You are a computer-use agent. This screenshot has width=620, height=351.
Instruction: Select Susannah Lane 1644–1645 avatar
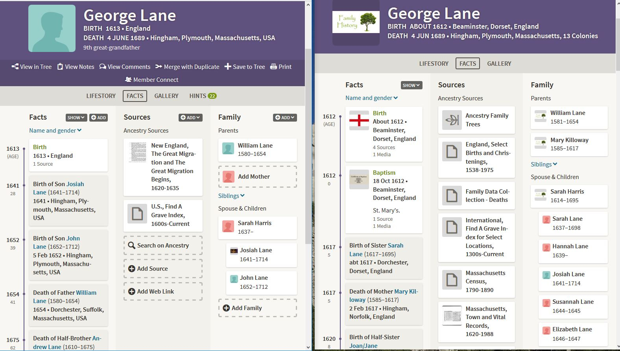pyautogui.click(x=546, y=303)
